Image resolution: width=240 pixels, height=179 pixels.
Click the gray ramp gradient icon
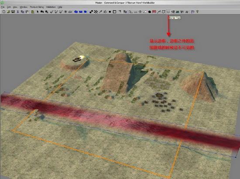[x=120, y=12]
